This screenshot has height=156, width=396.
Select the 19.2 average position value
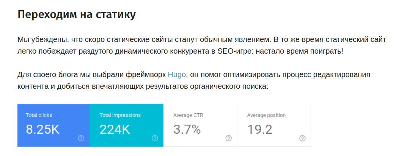tap(260, 130)
